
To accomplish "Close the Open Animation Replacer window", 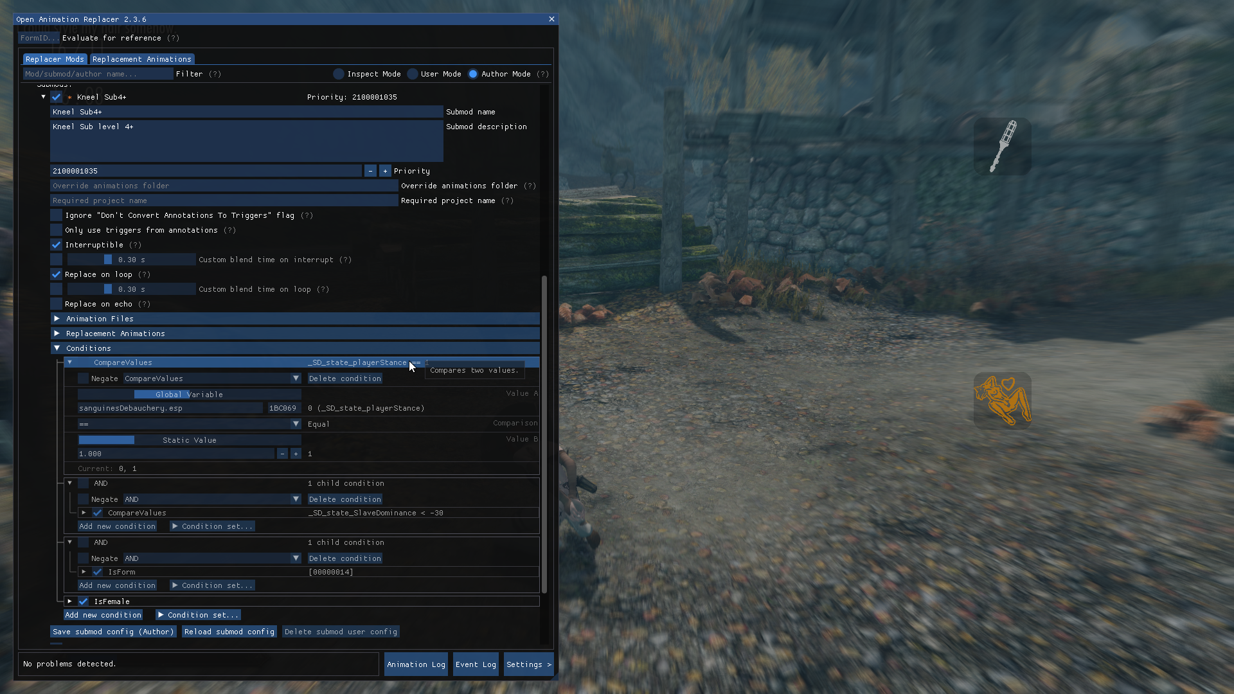I will [551, 19].
